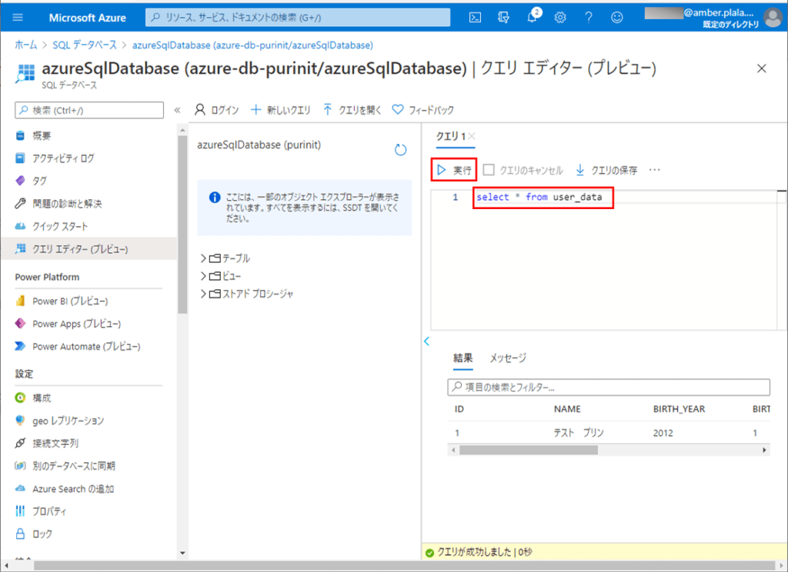Screen dimensions: 788x572
Task: Create 新しいクエリ from the toolbar
Action: [280, 110]
